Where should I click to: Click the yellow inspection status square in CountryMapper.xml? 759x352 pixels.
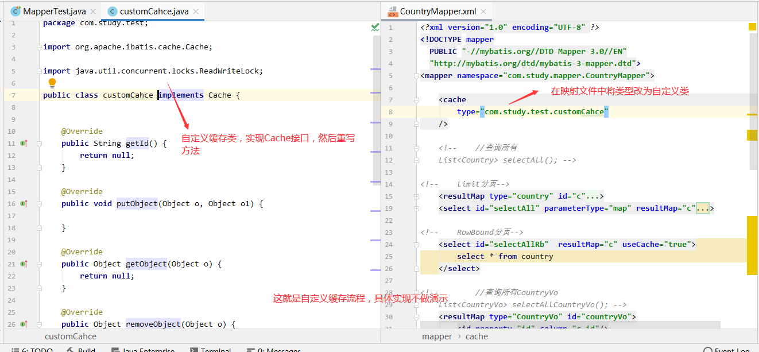(752, 26)
